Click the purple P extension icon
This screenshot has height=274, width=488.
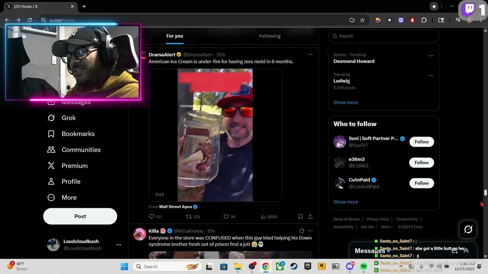(401, 20)
